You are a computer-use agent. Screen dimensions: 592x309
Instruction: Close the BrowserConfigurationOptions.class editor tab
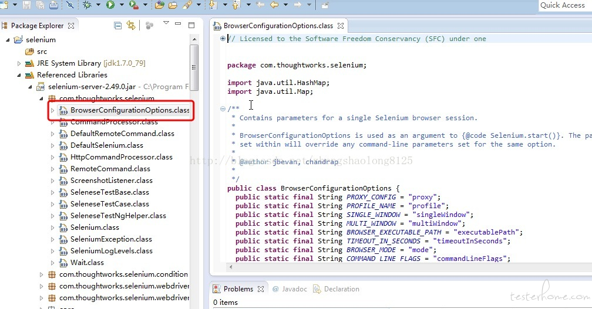point(341,26)
